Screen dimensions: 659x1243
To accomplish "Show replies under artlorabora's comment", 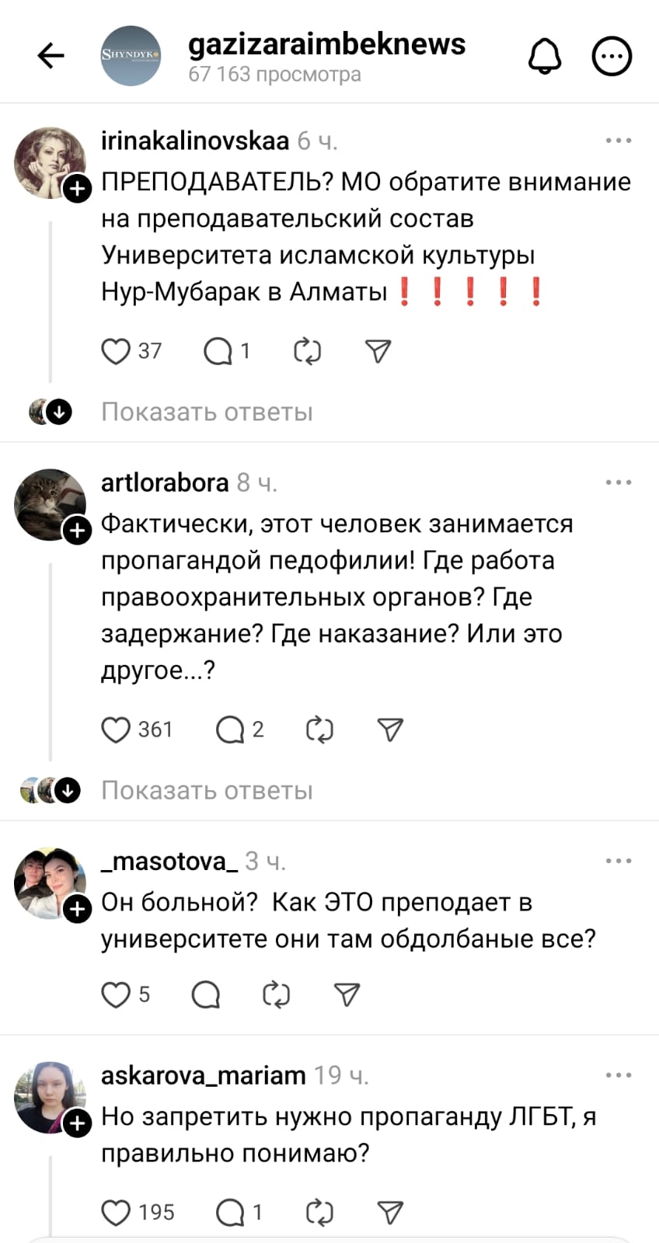I will pos(207,791).
